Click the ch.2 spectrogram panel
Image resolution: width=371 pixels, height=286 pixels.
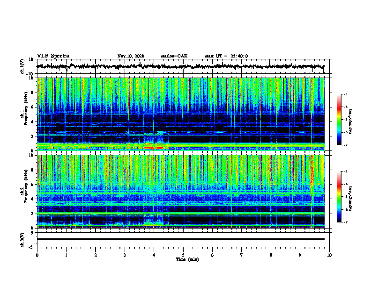click(x=181, y=192)
